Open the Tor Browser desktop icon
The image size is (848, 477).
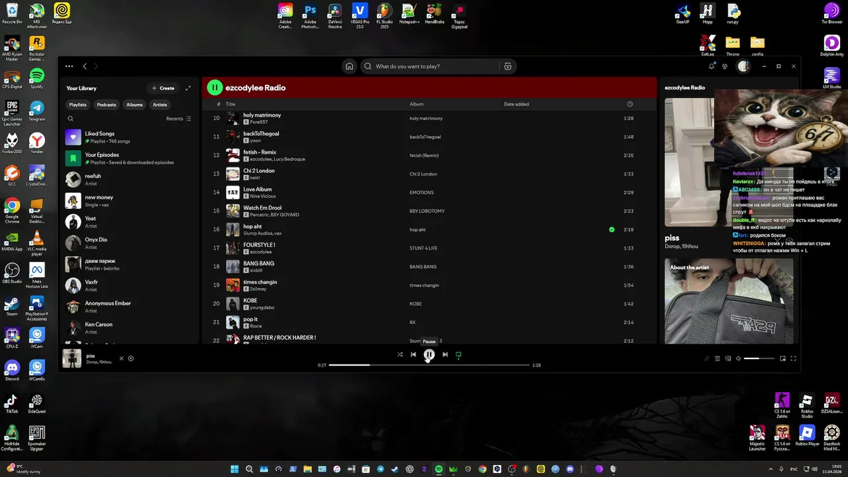[x=831, y=14]
